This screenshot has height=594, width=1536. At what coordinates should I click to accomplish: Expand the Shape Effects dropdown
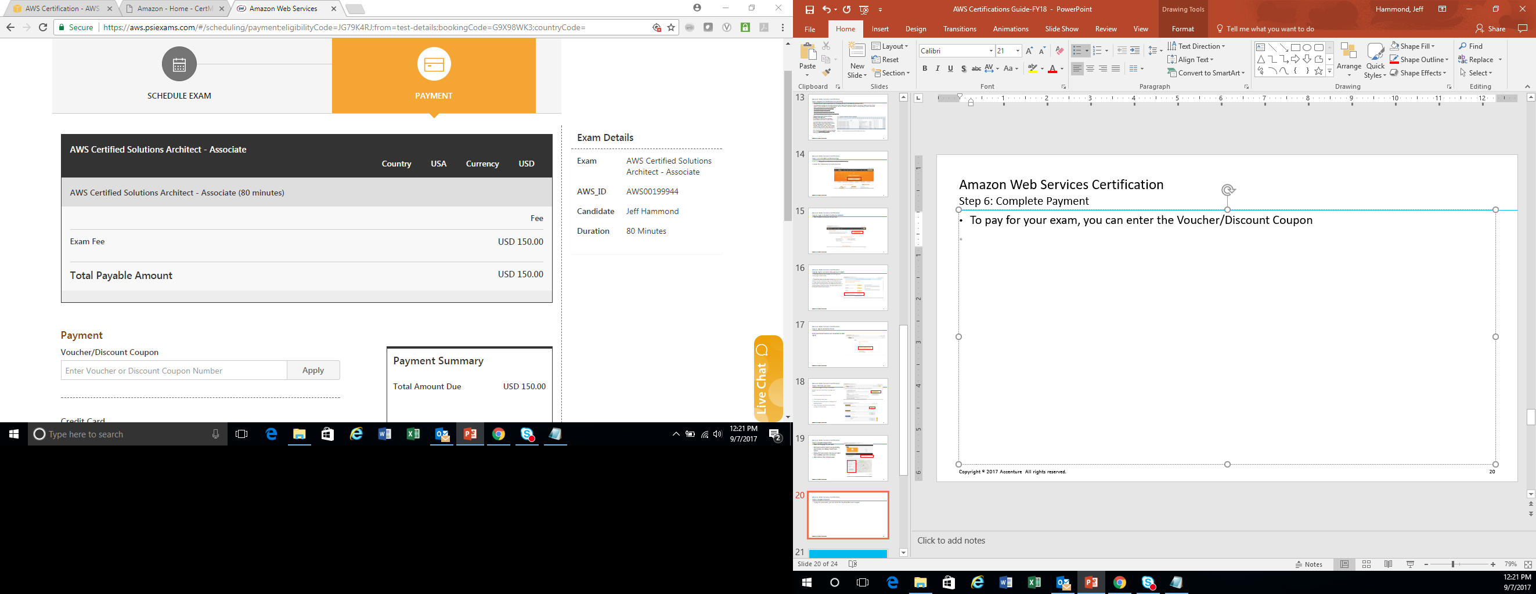click(x=1418, y=73)
